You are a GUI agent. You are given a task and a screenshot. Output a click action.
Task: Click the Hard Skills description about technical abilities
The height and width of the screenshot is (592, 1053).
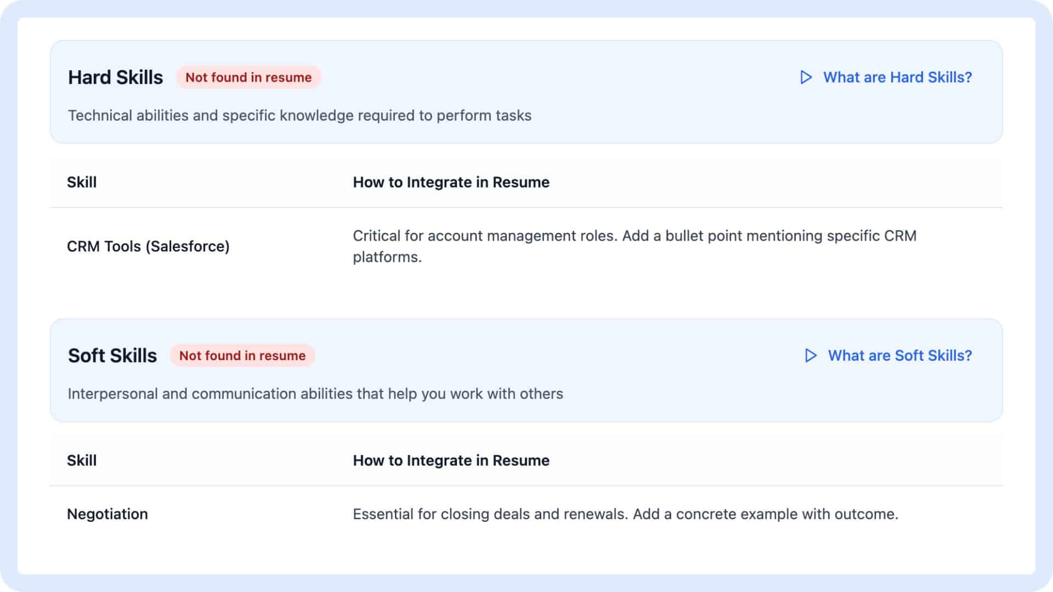tap(299, 115)
